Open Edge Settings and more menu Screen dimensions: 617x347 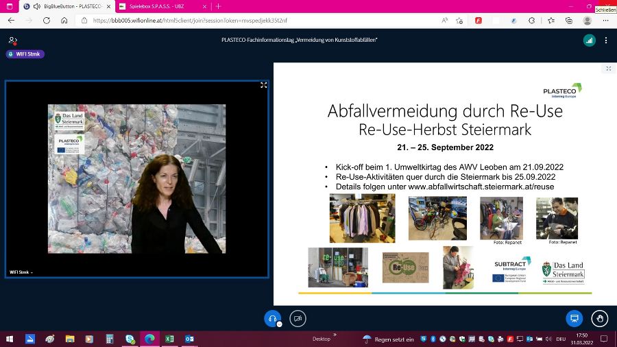click(x=605, y=21)
